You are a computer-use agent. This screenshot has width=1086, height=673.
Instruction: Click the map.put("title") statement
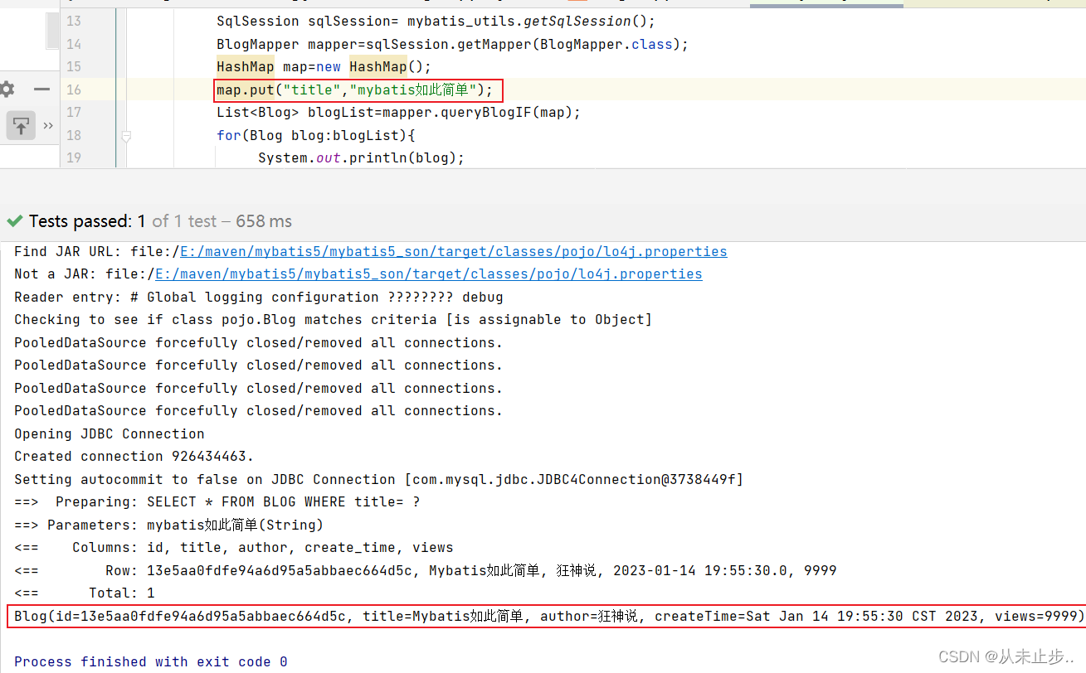tap(354, 90)
